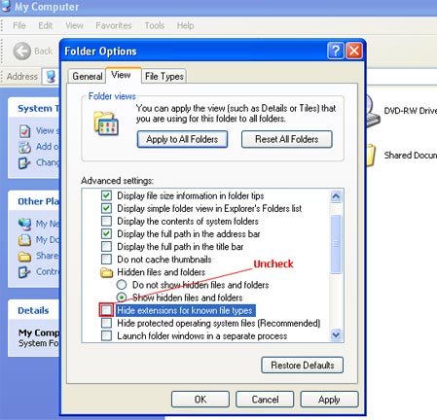Check Hide protected operating system files
The width and height of the screenshot is (437, 420).
(106, 323)
